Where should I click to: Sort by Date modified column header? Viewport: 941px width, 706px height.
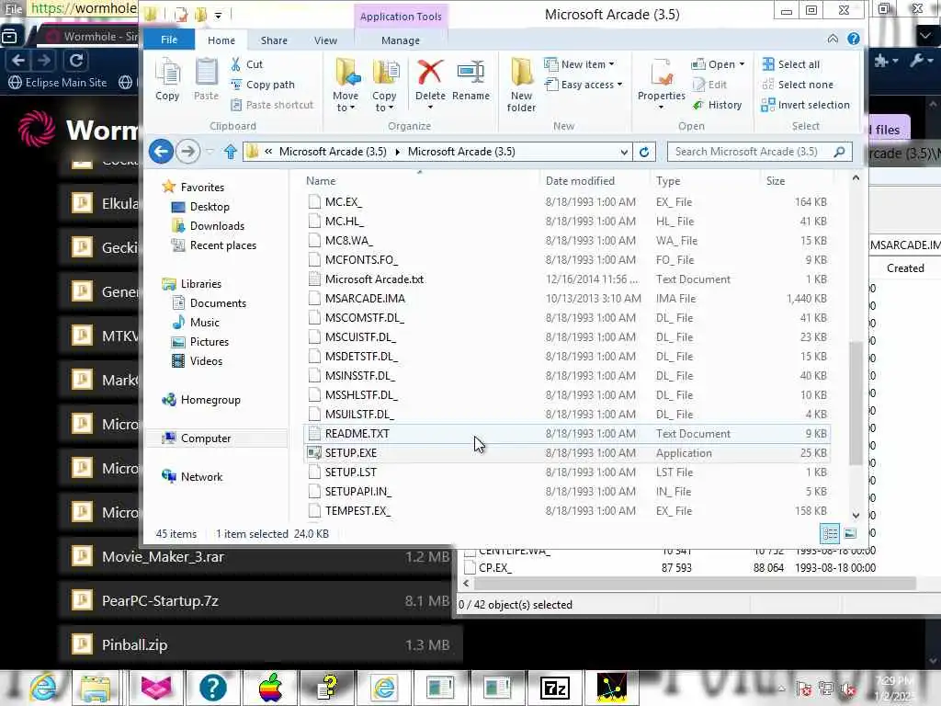click(x=580, y=181)
